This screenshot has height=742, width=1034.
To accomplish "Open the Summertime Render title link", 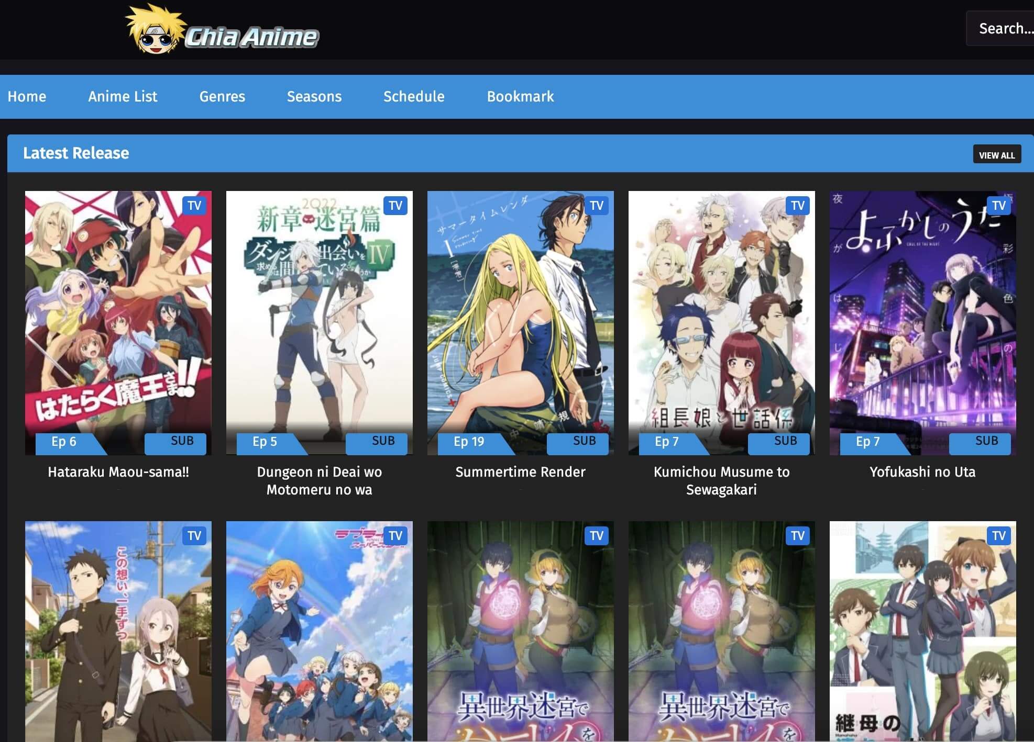I will pyautogui.click(x=520, y=471).
